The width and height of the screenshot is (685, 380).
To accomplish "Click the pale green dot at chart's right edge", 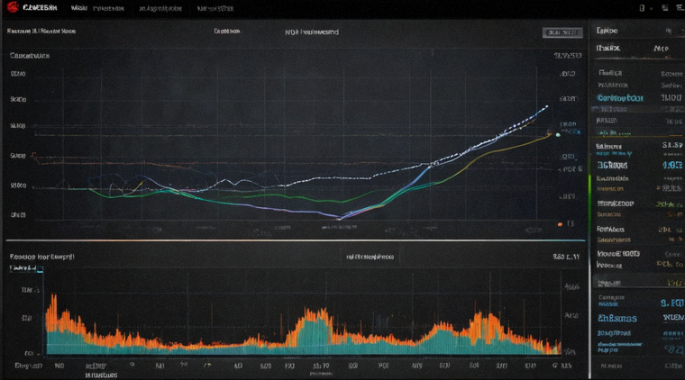I will [558, 135].
